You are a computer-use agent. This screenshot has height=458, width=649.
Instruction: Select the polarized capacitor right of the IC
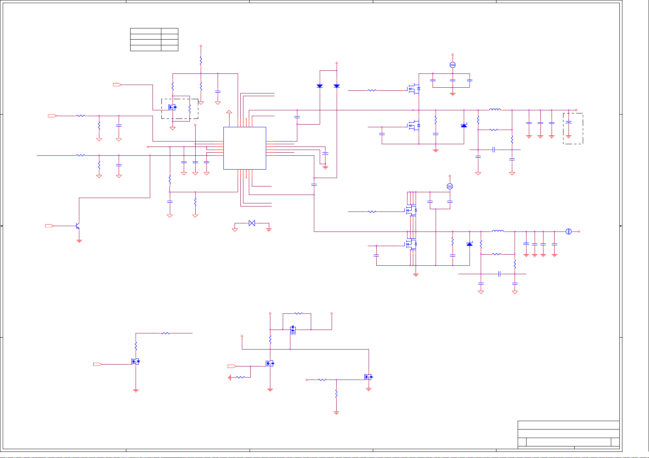[x=325, y=153]
